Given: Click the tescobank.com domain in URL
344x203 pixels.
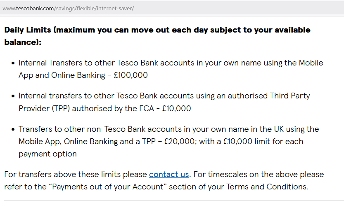Looking at the screenshot, I should [35, 9].
